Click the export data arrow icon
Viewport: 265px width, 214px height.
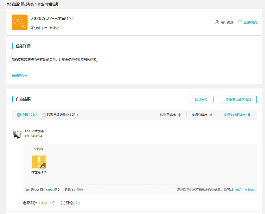pyautogui.click(x=217, y=22)
